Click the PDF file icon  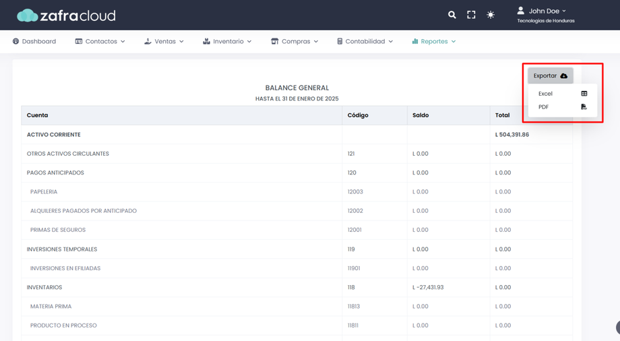(584, 106)
